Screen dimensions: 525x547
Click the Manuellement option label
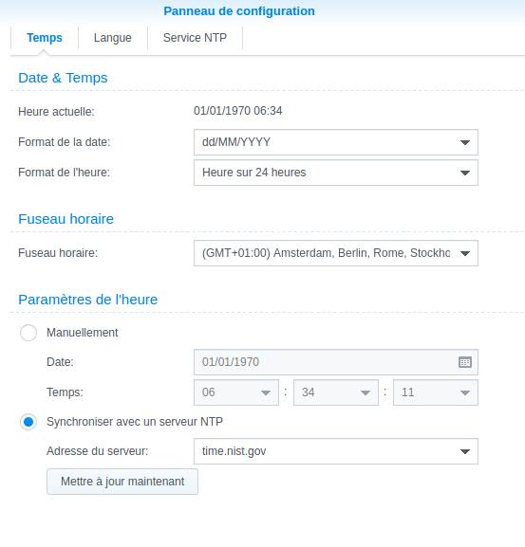[82, 333]
